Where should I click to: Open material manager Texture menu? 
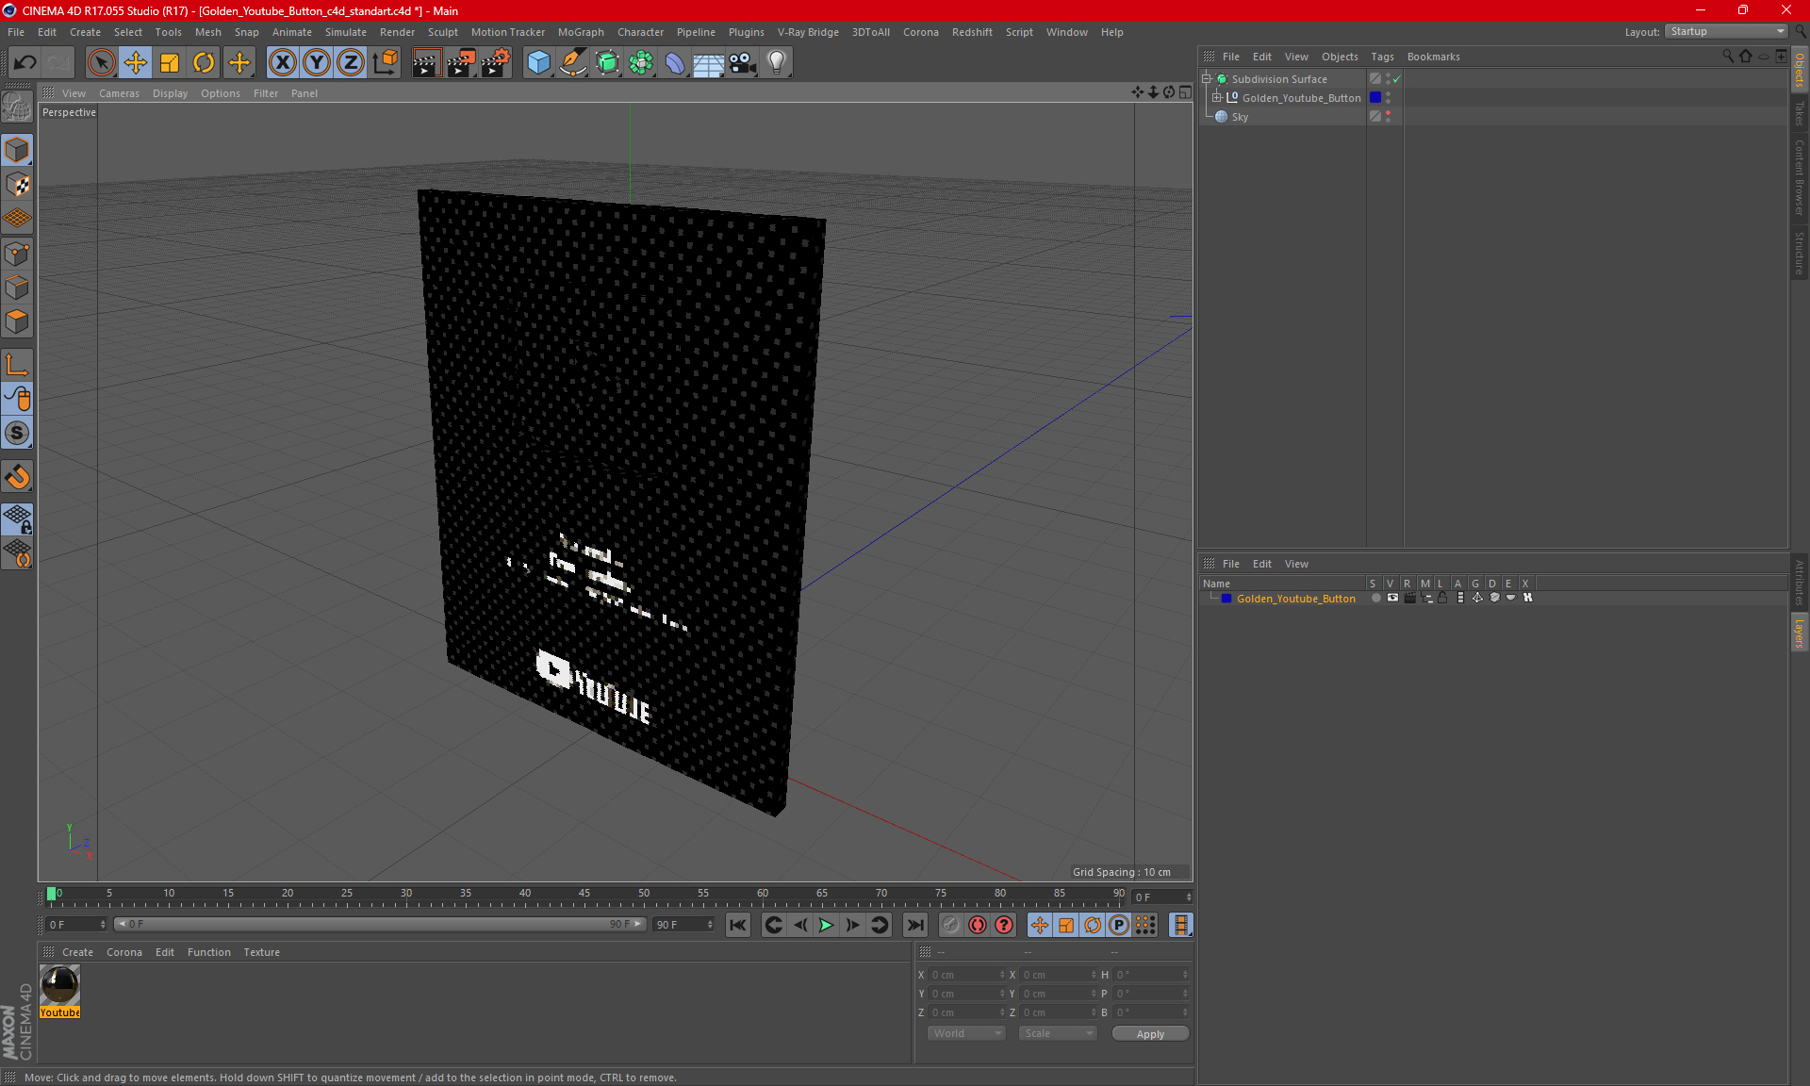point(261,952)
